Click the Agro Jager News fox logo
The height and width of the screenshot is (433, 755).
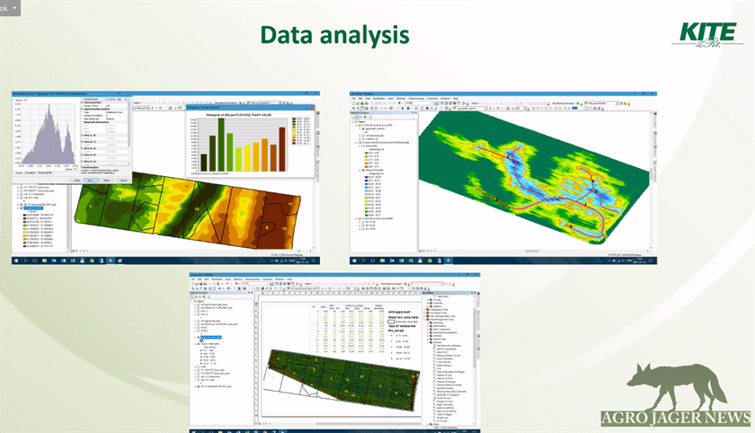[678, 388]
